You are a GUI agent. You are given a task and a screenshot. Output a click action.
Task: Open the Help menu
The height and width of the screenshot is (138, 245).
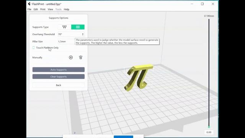(66, 9)
